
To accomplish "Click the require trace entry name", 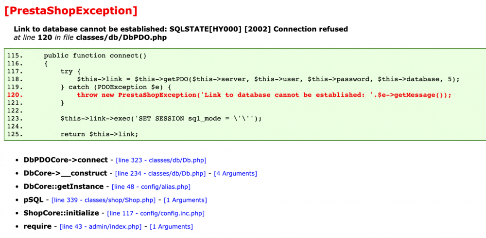I will [x=37, y=227].
